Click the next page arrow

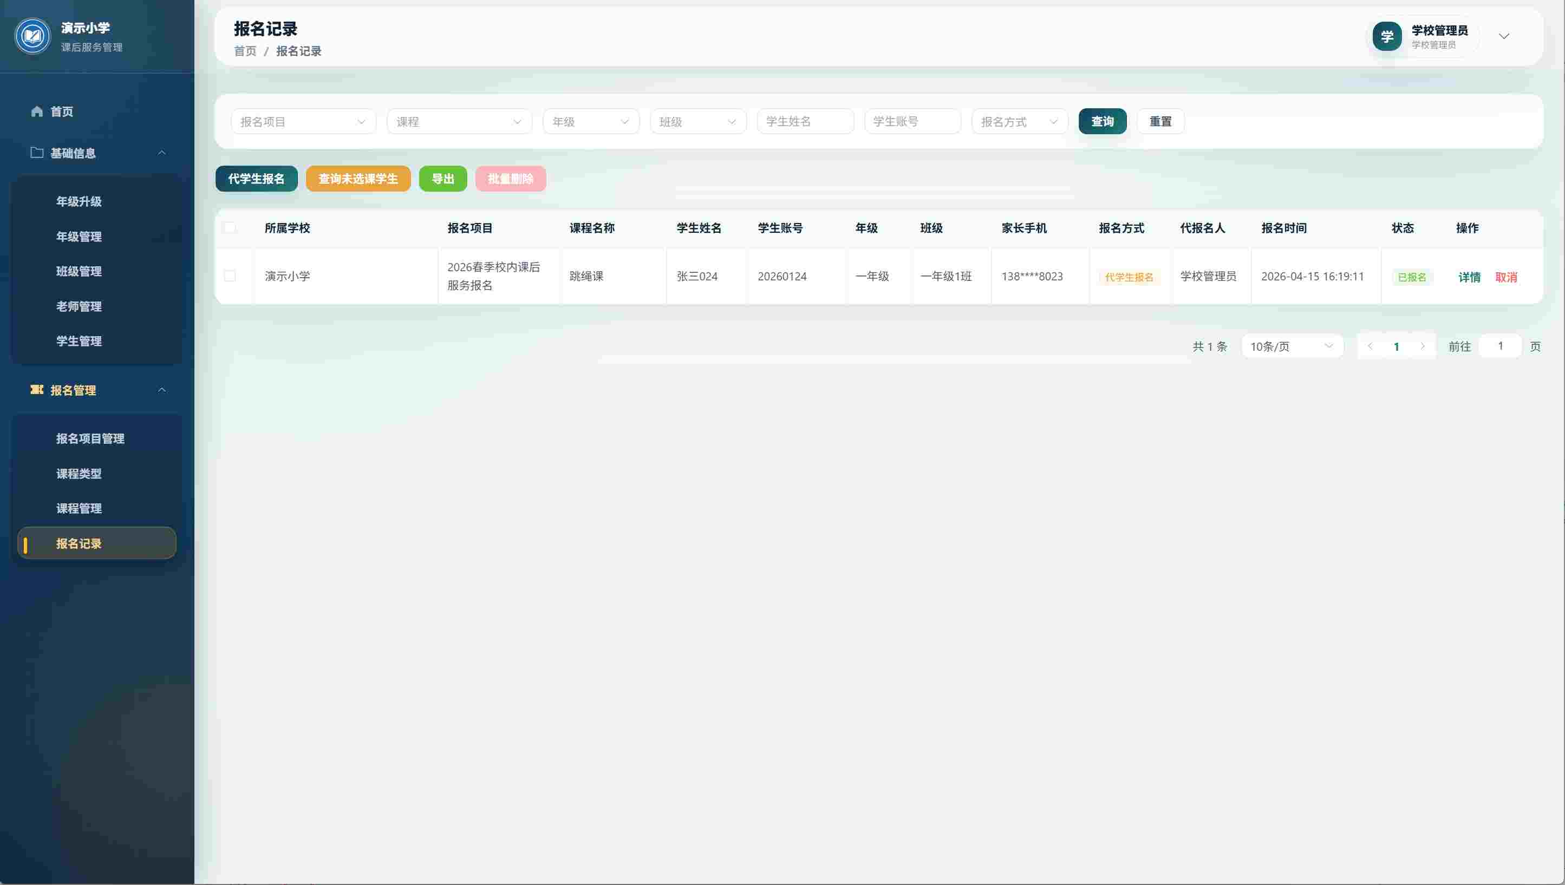pos(1422,346)
